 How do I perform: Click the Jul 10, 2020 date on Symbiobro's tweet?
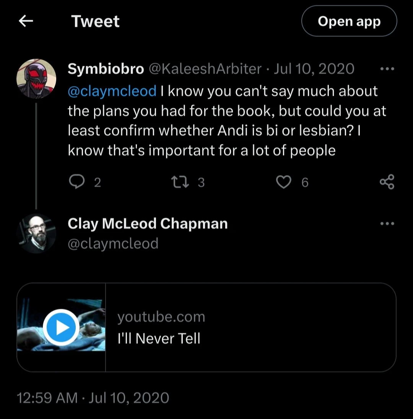pos(314,69)
